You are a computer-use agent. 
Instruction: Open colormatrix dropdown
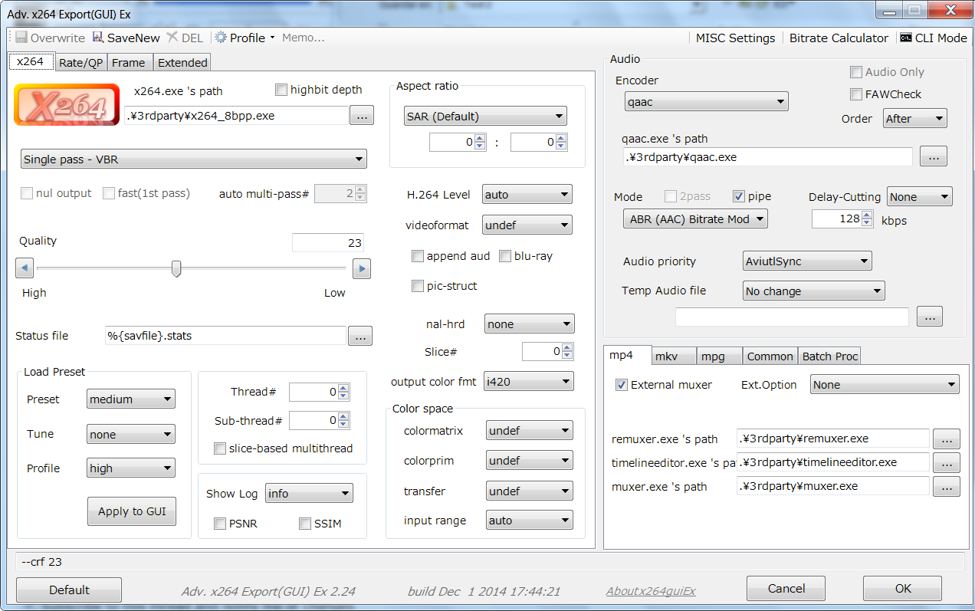tap(530, 431)
